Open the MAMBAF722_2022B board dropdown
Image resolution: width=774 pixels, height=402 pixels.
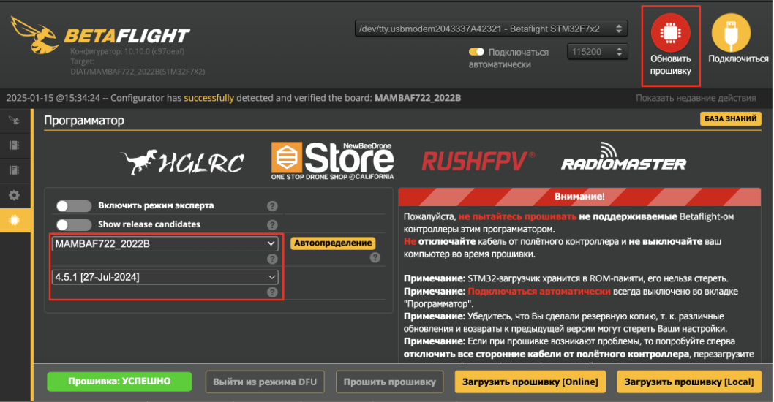click(x=165, y=243)
